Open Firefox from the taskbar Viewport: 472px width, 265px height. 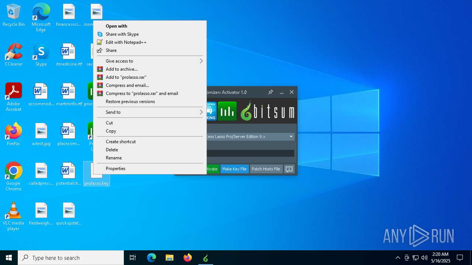(x=188, y=258)
